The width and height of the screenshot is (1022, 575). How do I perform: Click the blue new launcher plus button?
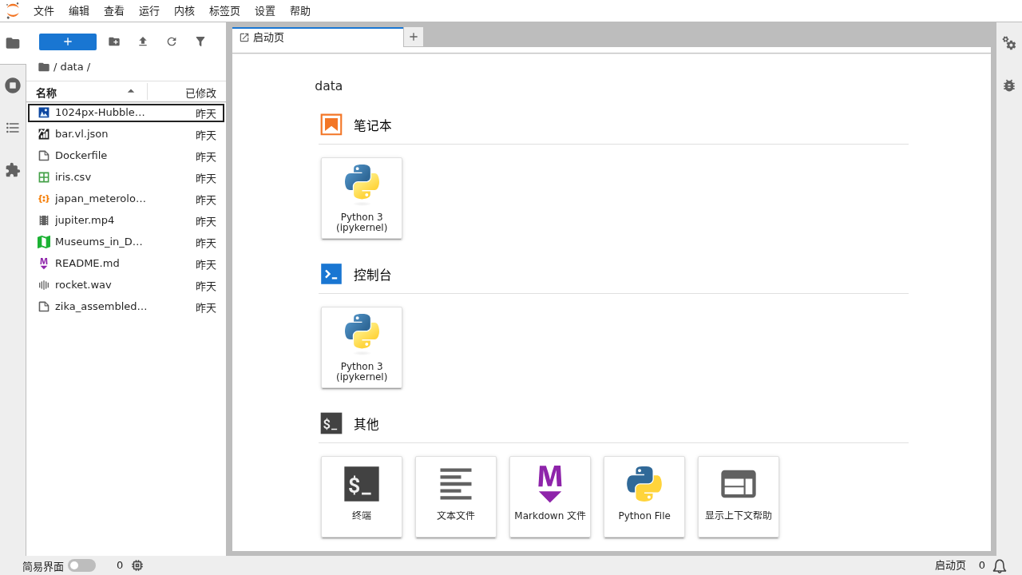(x=68, y=42)
